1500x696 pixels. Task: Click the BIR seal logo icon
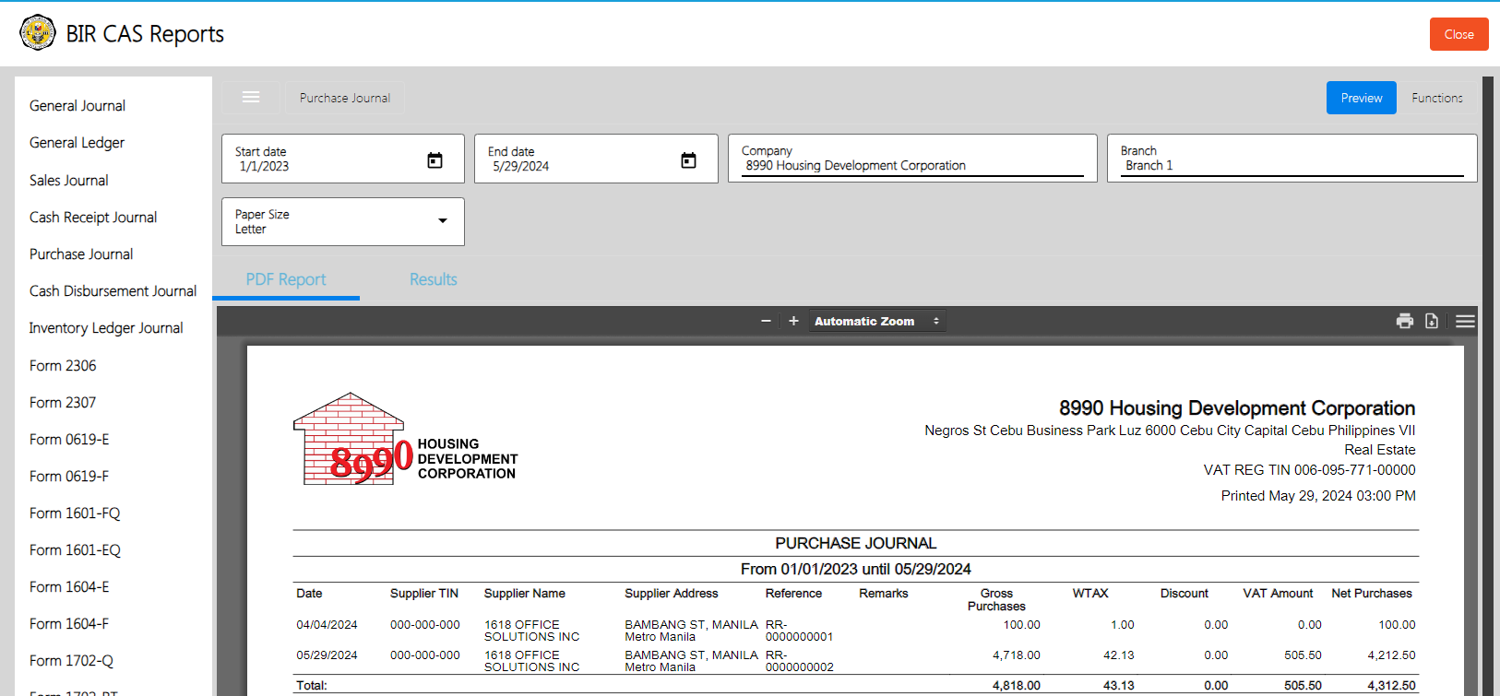pyautogui.click(x=38, y=33)
